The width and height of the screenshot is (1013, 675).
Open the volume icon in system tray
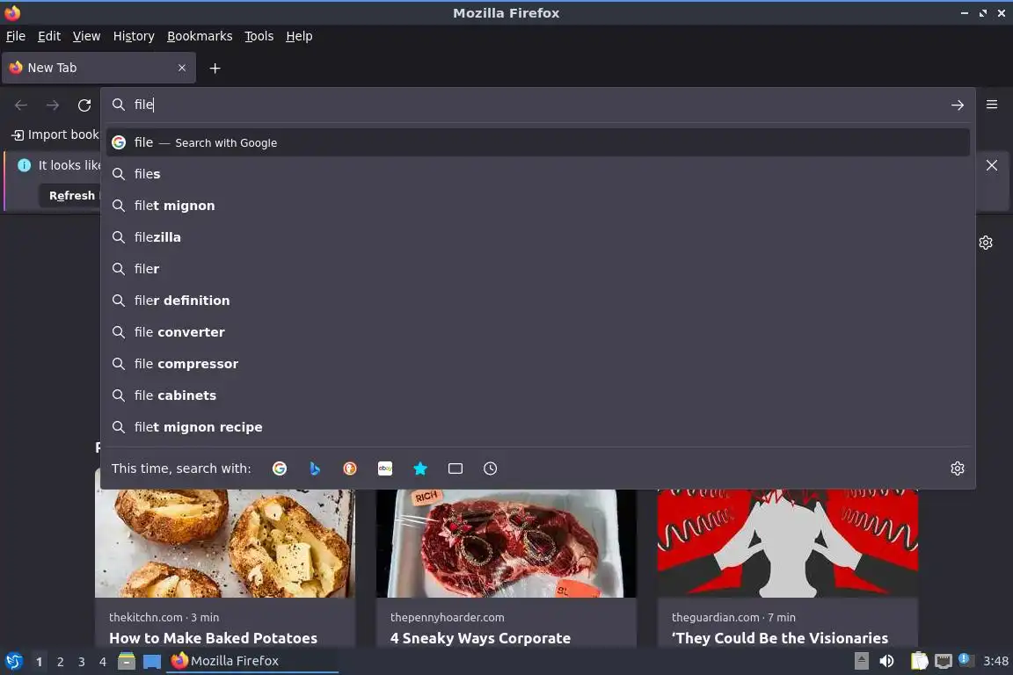click(886, 661)
